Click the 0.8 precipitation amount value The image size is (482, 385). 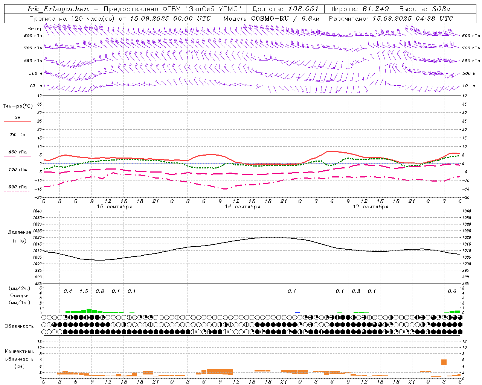[x=100, y=291]
